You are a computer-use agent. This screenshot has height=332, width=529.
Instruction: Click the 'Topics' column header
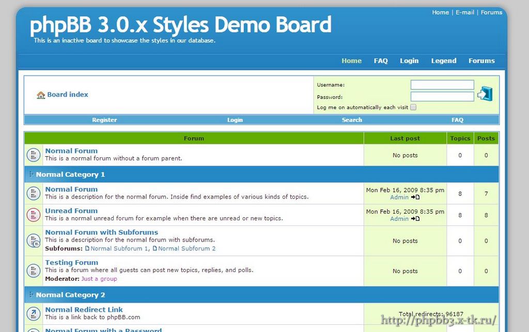pyautogui.click(x=460, y=139)
